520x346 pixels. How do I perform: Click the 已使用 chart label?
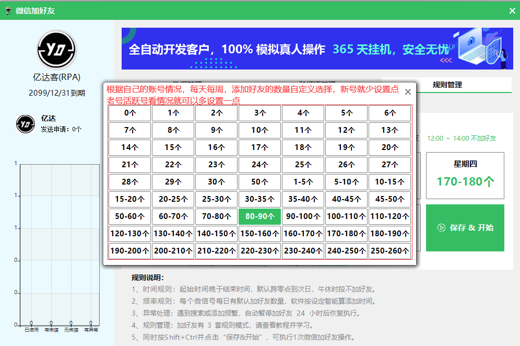click(x=31, y=330)
